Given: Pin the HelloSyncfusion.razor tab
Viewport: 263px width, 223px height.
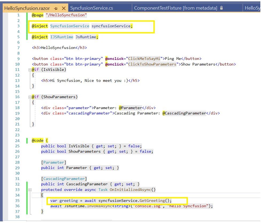Looking at the screenshot, I should [x=56, y=8].
